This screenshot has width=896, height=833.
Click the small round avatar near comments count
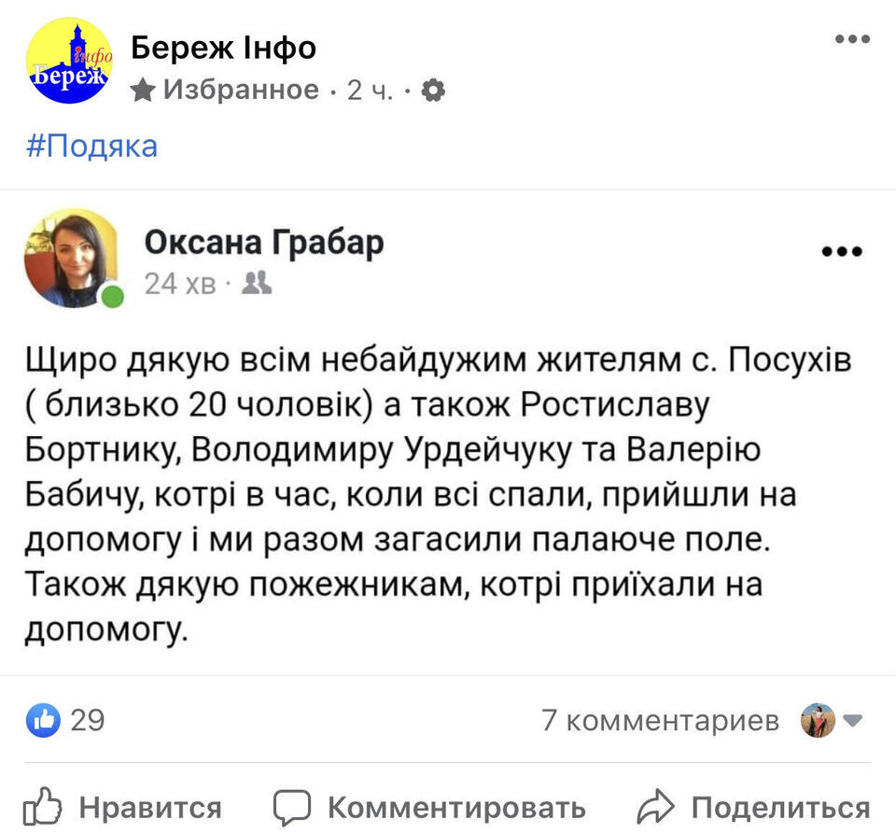coord(818,720)
